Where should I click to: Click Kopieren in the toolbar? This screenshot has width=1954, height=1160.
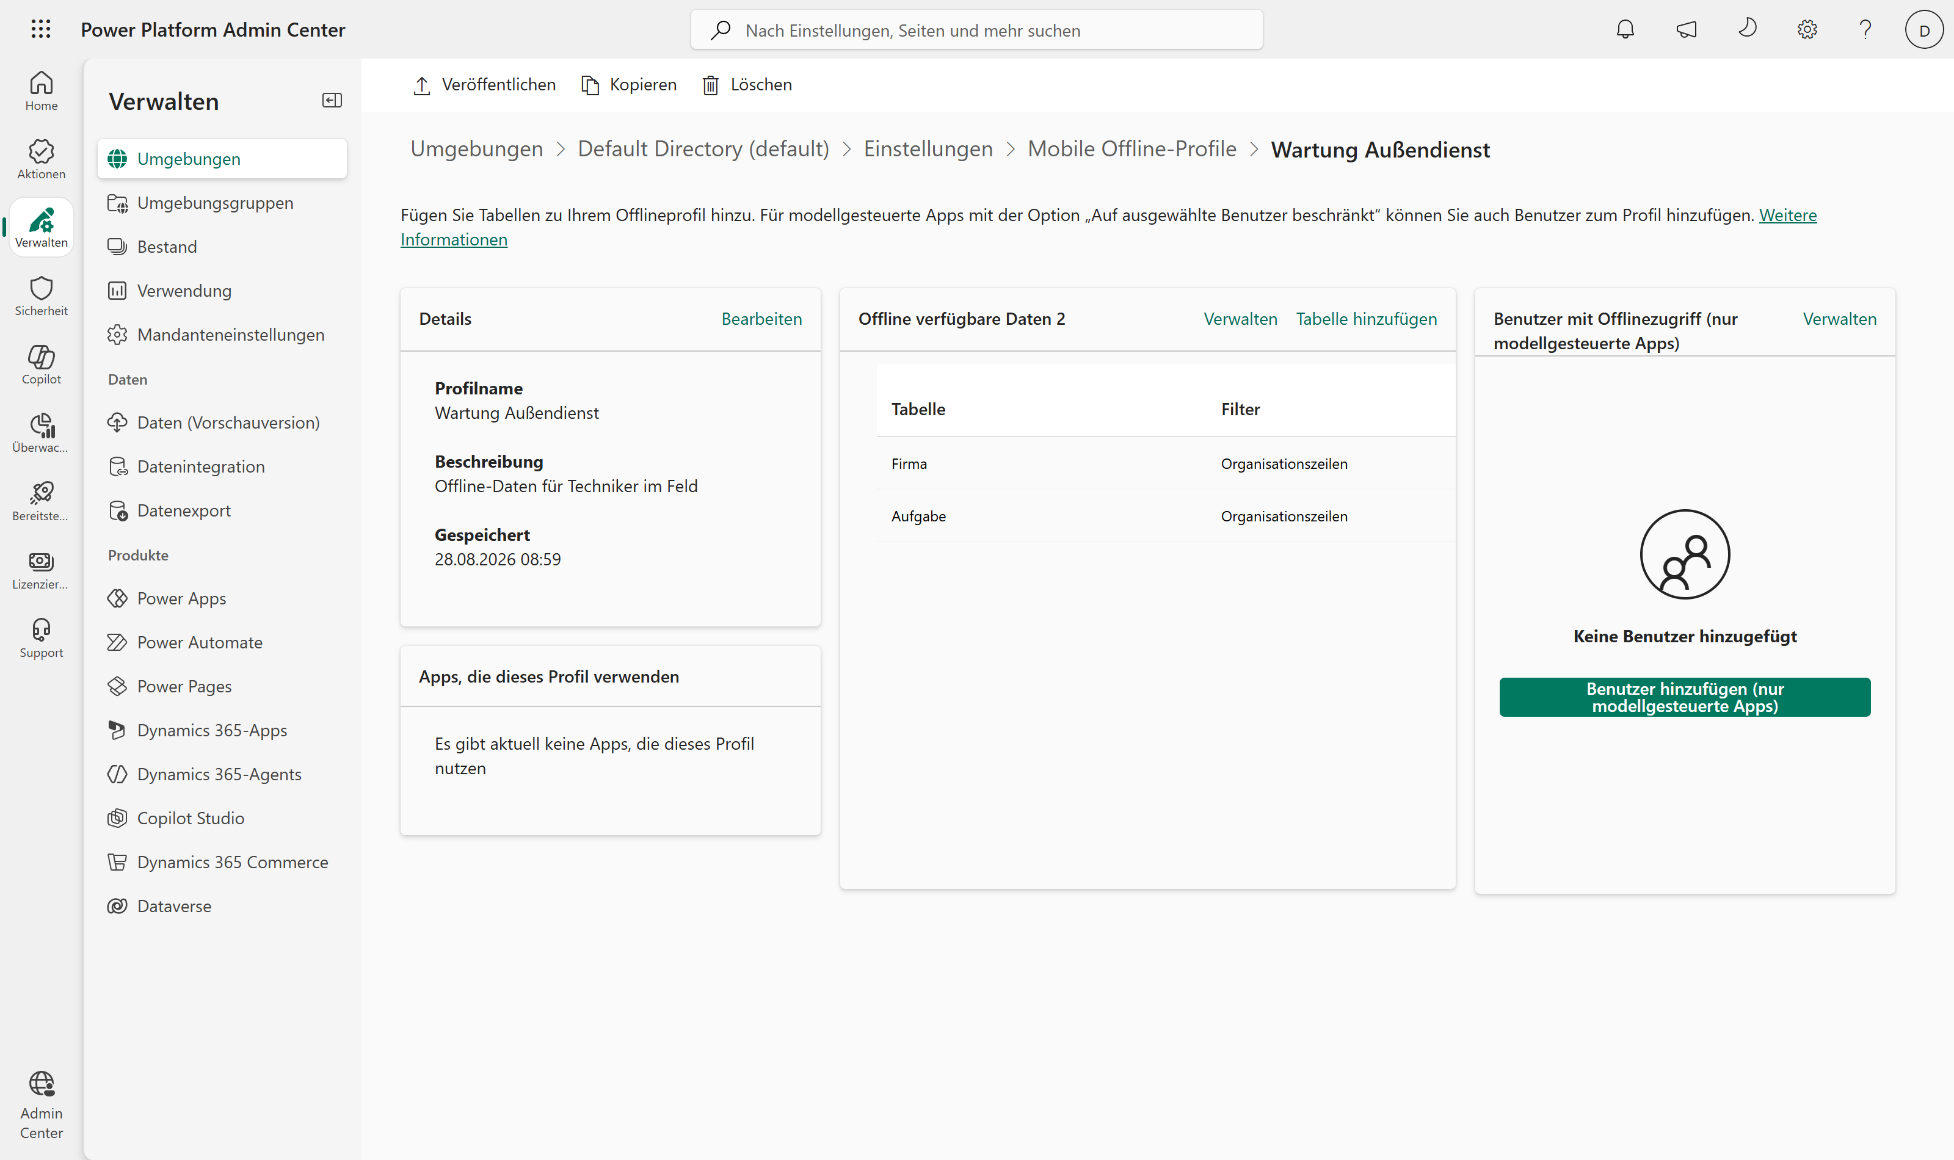tap(628, 84)
